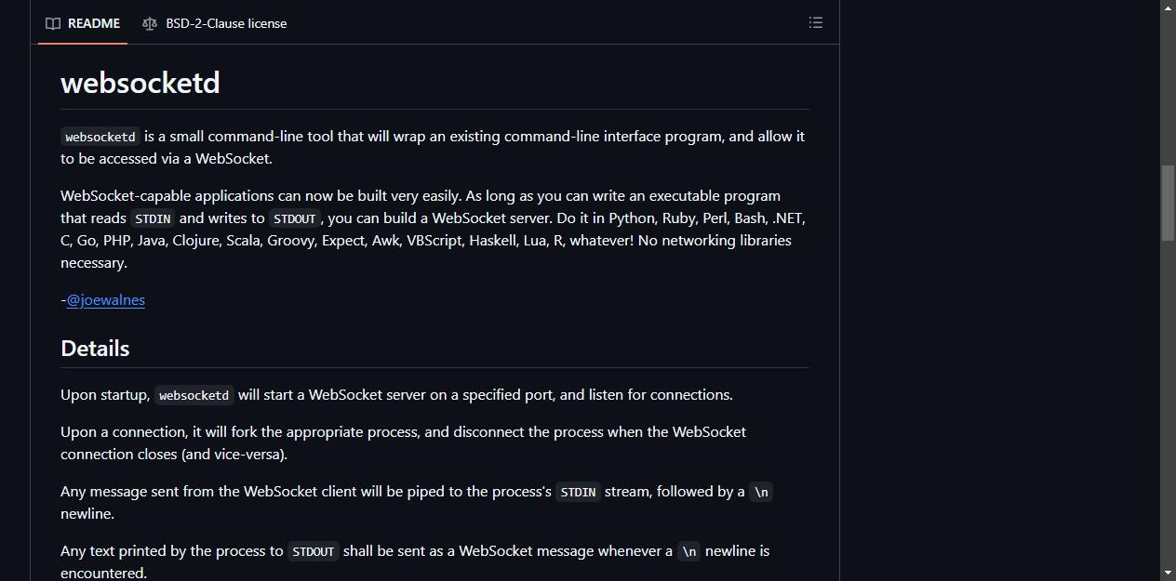Click the STDOUT code label after 'writes to'
This screenshot has width=1176, height=581.
pos(295,218)
